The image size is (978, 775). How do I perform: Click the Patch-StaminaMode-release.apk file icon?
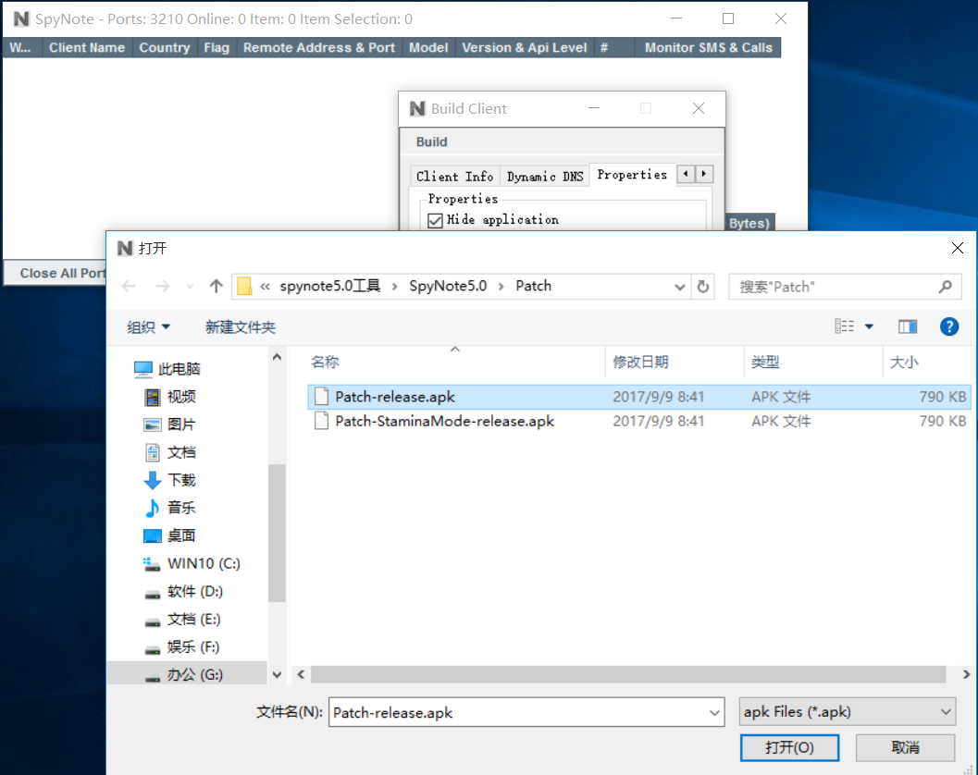321,421
